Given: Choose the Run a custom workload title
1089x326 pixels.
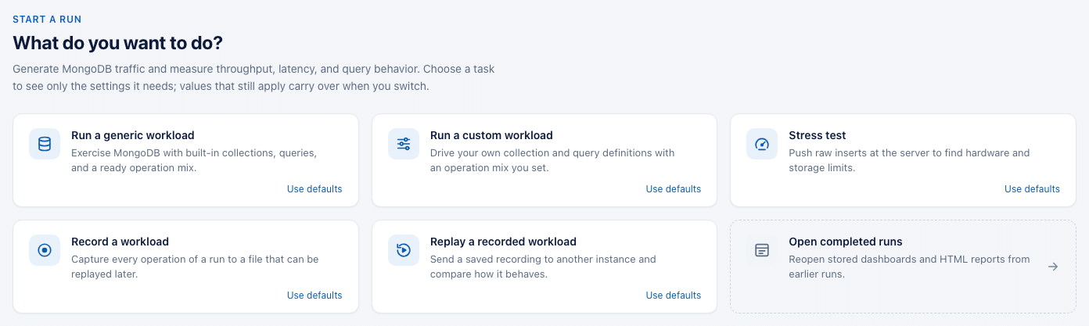Looking at the screenshot, I should point(491,135).
